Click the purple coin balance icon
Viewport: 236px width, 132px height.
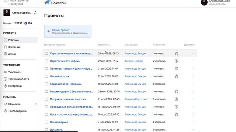click(x=25, y=23)
